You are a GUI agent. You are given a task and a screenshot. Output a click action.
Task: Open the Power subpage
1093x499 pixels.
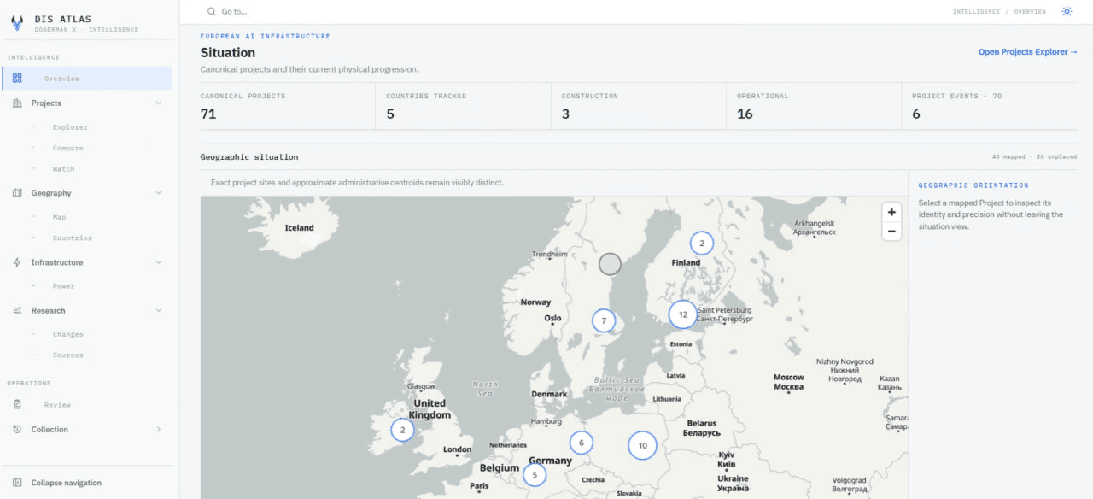point(64,286)
